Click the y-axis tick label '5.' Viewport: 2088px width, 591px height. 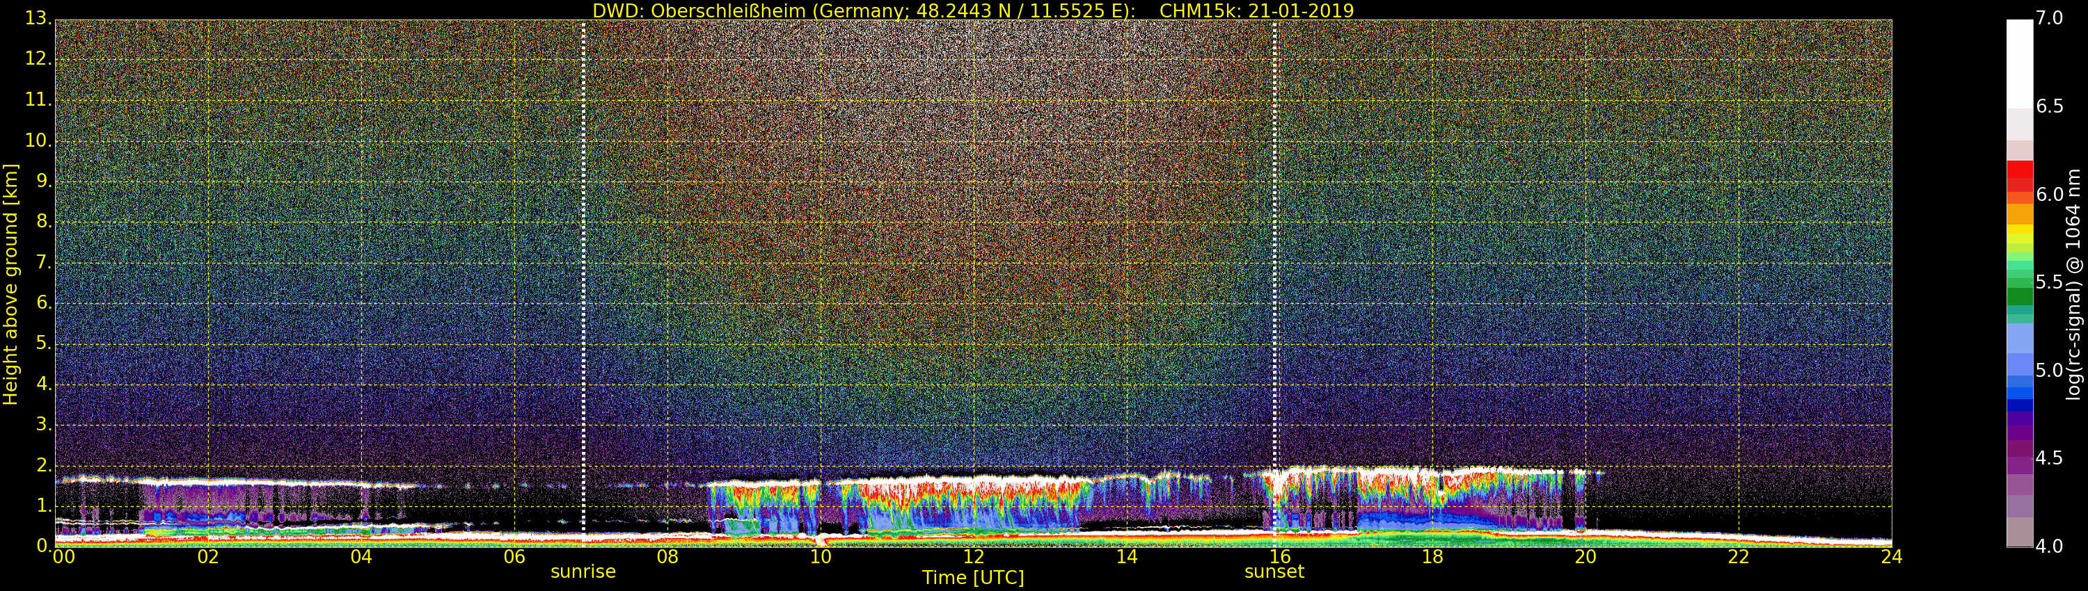[44, 343]
